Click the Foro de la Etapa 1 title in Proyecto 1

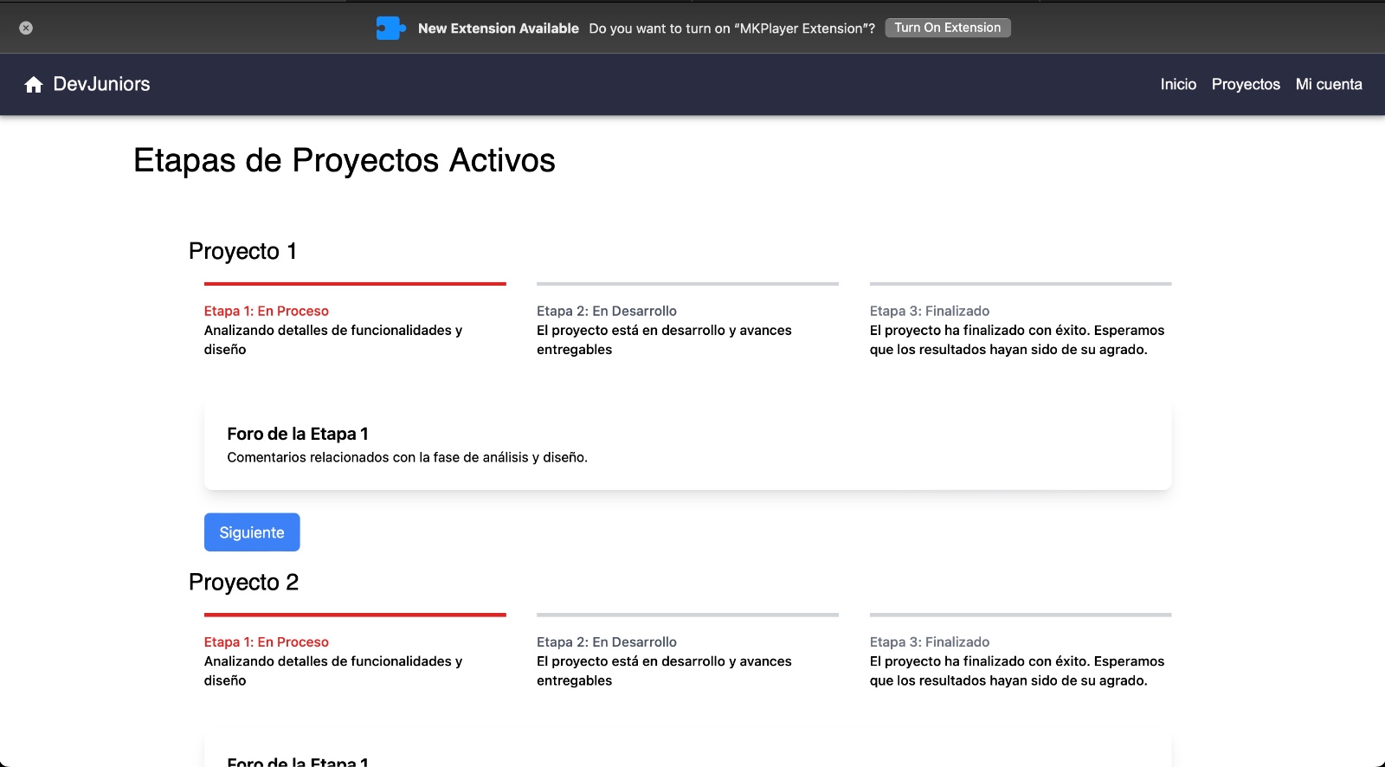[298, 434]
